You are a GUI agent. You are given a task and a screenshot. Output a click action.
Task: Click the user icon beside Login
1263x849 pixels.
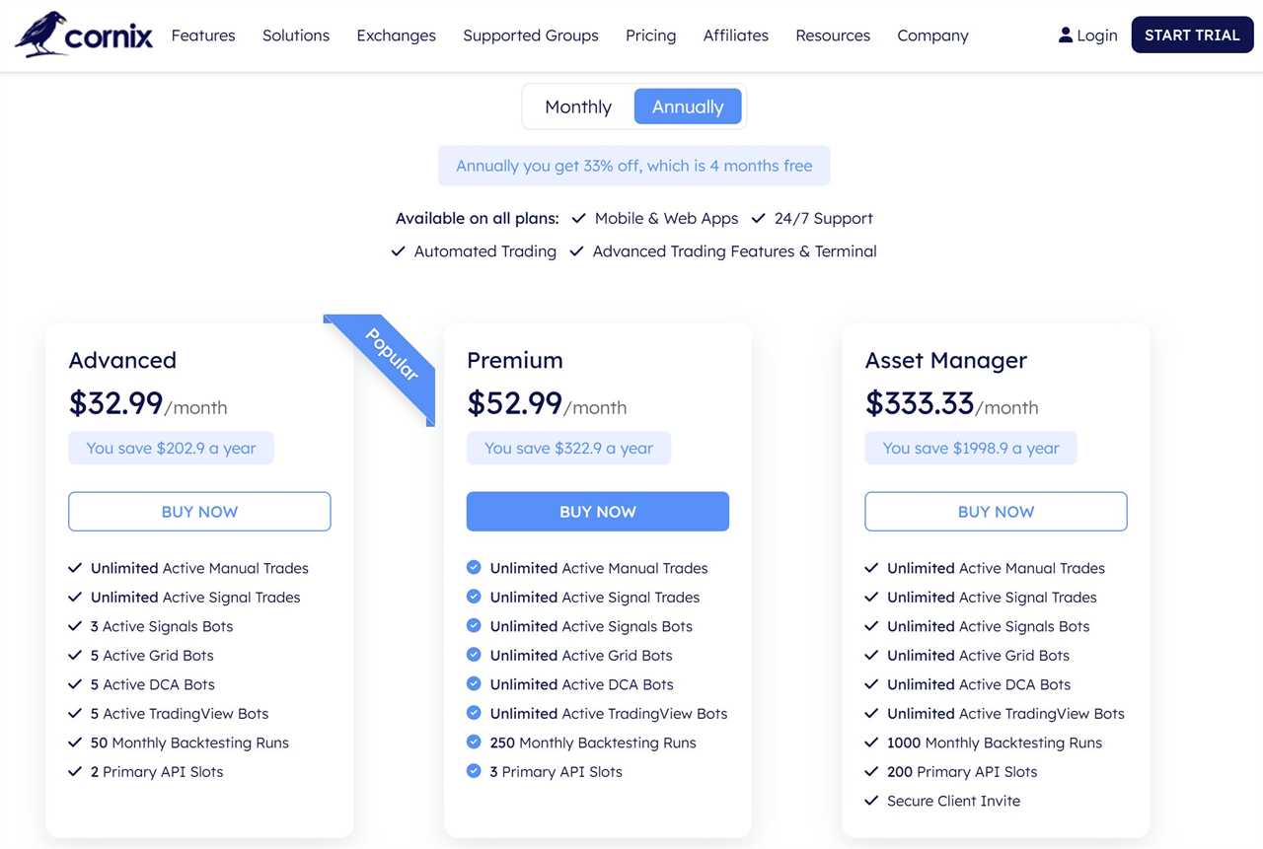point(1064,34)
